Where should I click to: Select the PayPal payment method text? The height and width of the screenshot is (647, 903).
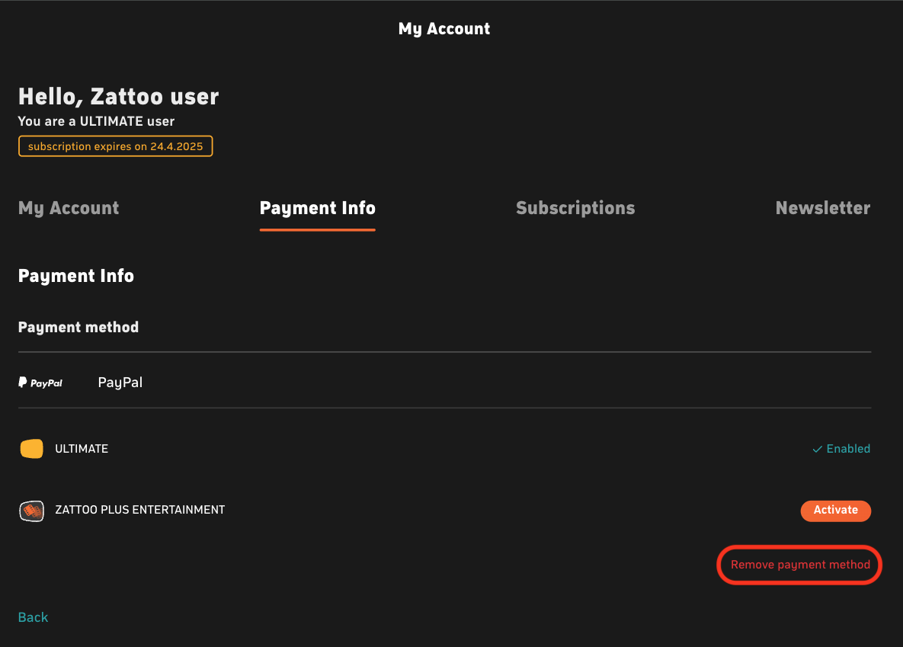pos(120,383)
